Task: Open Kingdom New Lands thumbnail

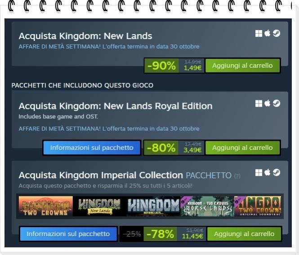Action: 100,206
